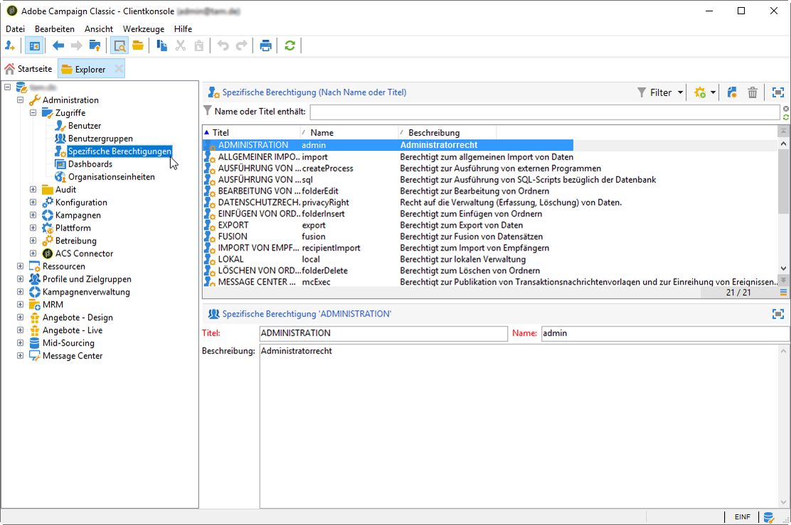This screenshot has height=525, width=791.
Task: Select Benutzer in the tree
Action: coord(84,126)
